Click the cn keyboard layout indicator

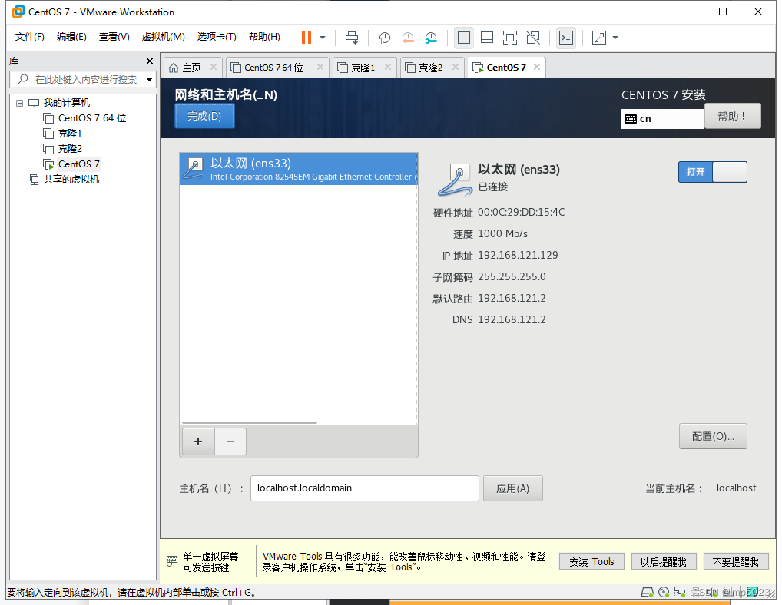[662, 118]
